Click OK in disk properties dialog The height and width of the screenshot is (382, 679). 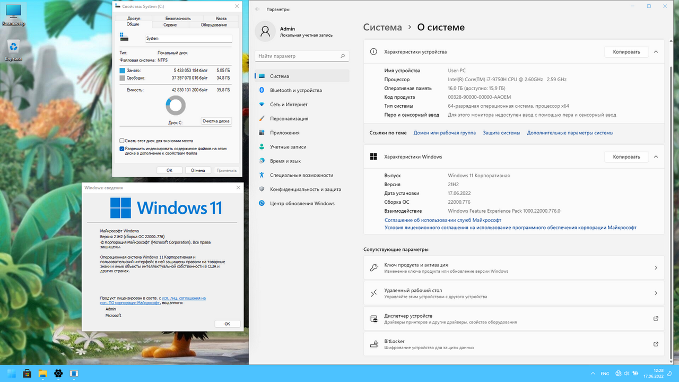click(x=169, y=170)
